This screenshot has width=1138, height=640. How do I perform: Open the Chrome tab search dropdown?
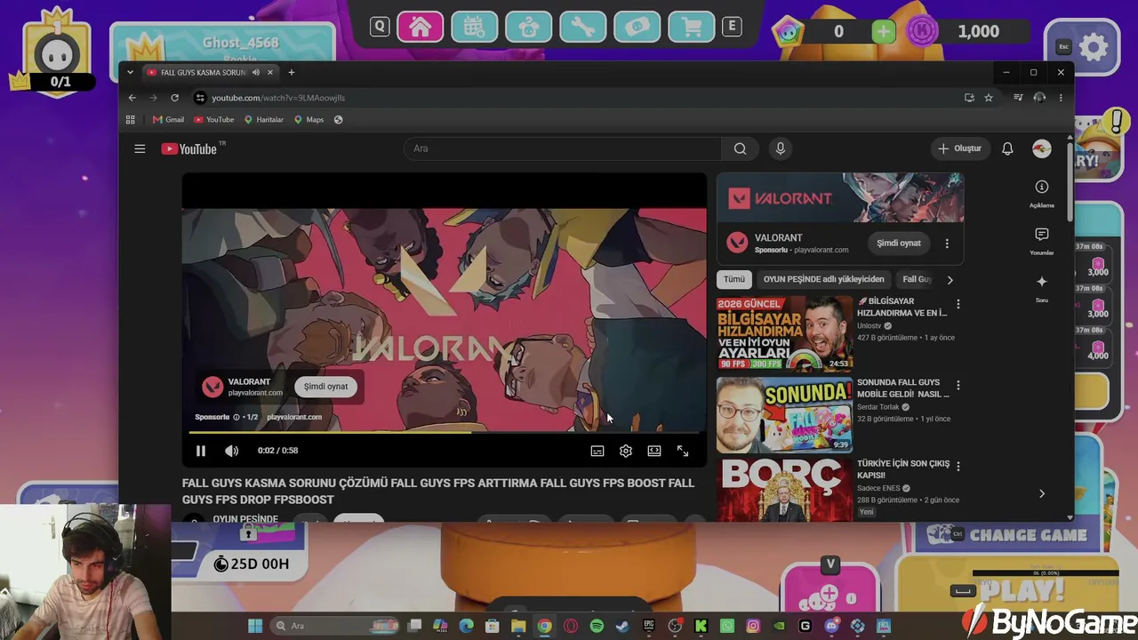131,72
